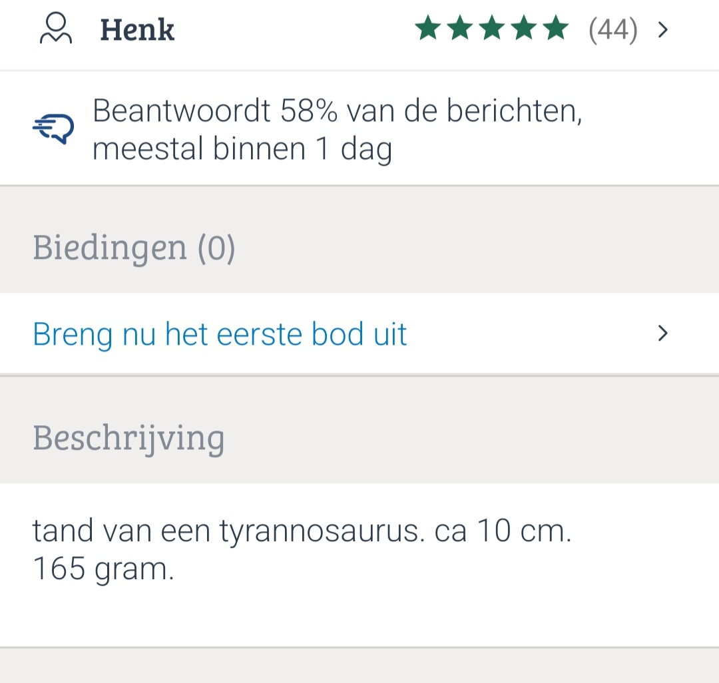This screenshot has height=683, width=719.
Task: Tap the fifth rating star
Action: click(x=555, y=29)
